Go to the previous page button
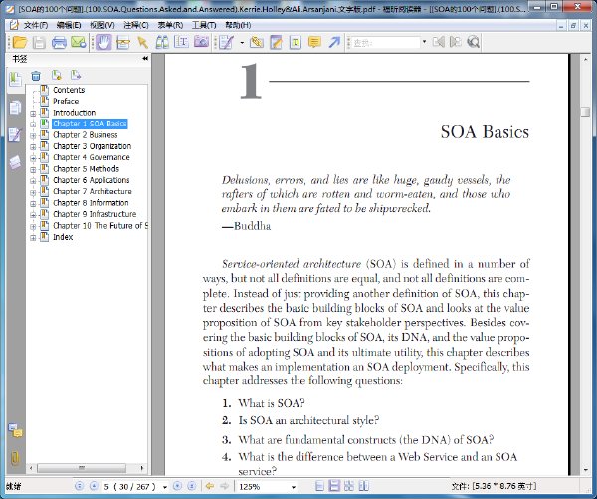Image resolution: width=597 pixels, height=499 pixels. pyautogui.click(x=94, y=486)
